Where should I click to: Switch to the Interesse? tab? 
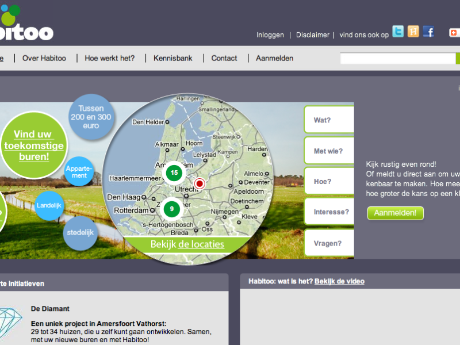[x=329, y=212]
